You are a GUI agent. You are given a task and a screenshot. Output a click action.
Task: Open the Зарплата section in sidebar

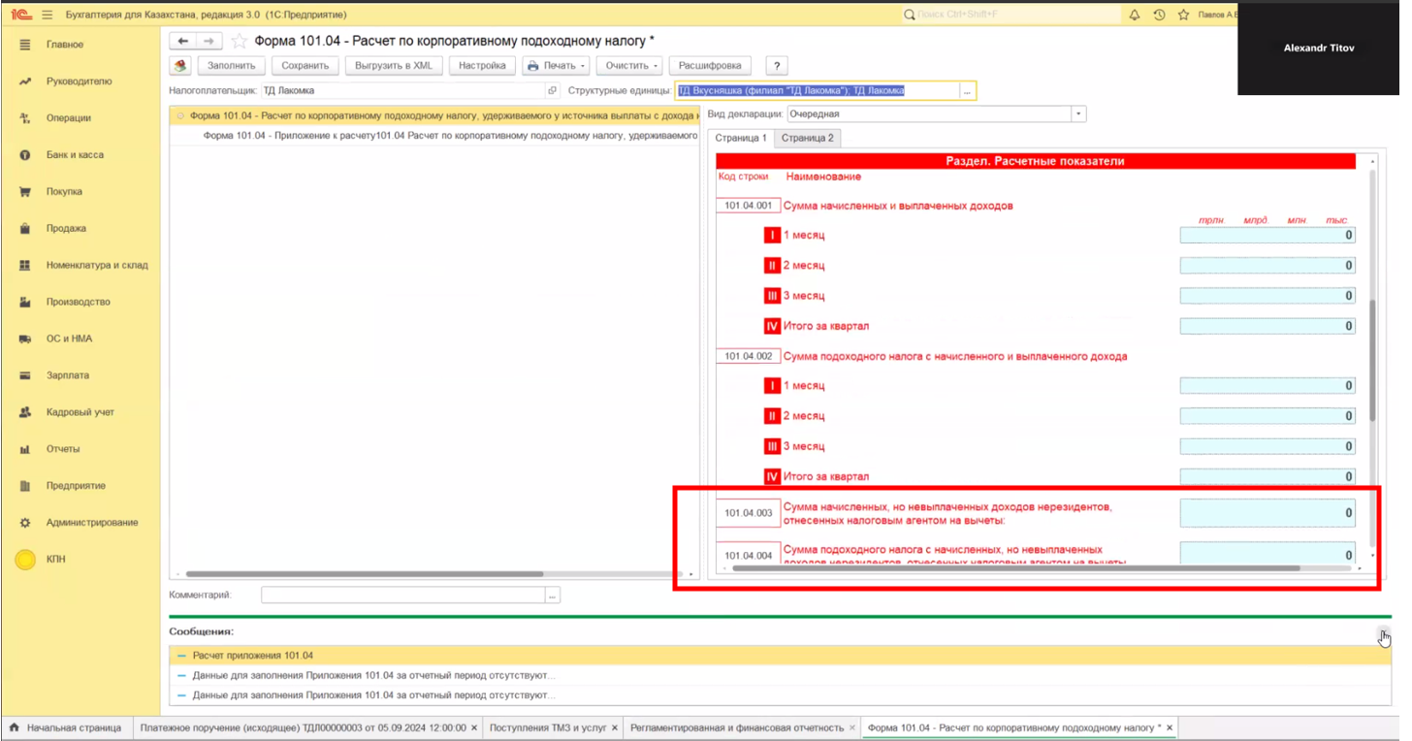pyautogui.click(x=67, y=375)
